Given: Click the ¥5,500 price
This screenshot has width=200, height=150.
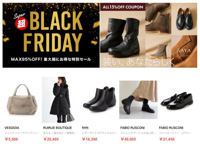Looking at the screenshot, I should (11, 139).
